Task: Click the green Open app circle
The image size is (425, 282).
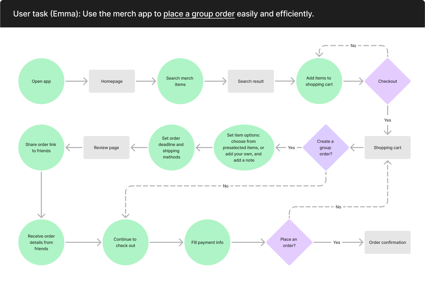Action: (41, 81)
